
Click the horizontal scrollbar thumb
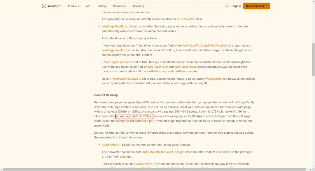coord(155,169)
